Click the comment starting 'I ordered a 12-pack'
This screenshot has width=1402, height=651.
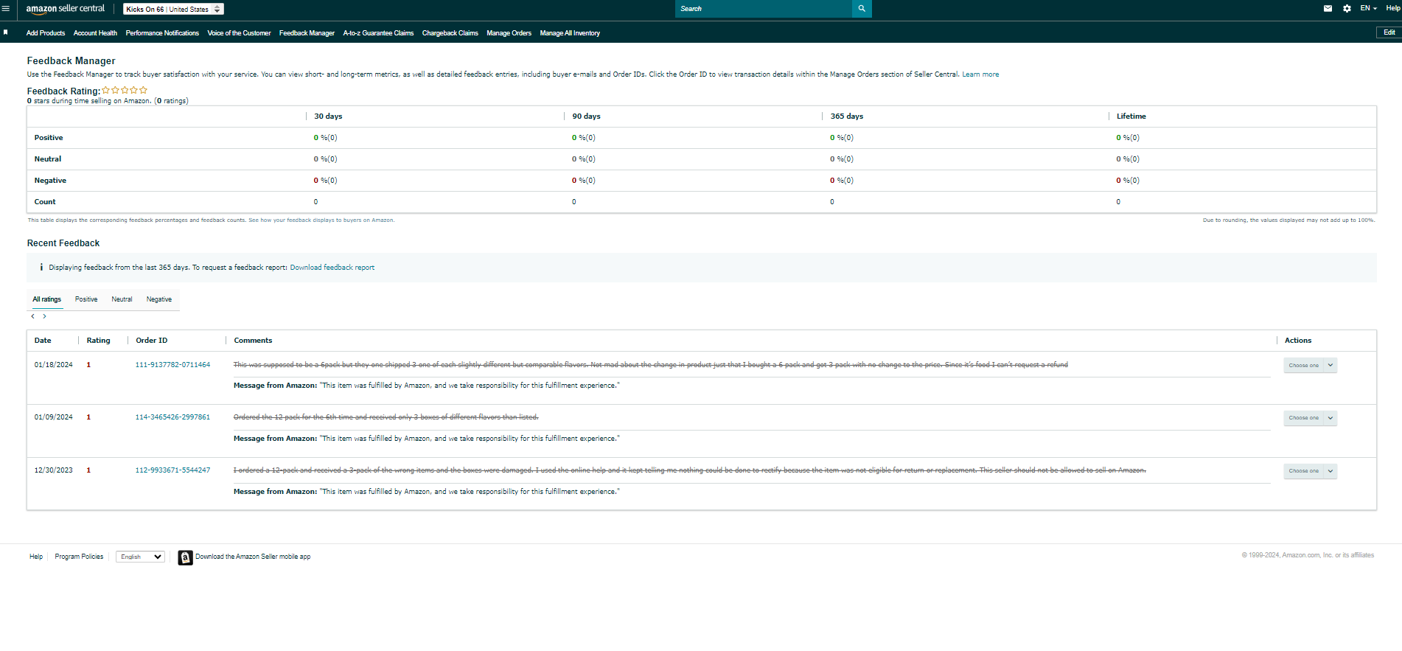[690, 470]
